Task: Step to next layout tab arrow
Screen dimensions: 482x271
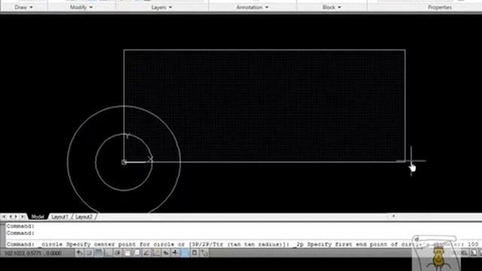Action: click(16, 217)
